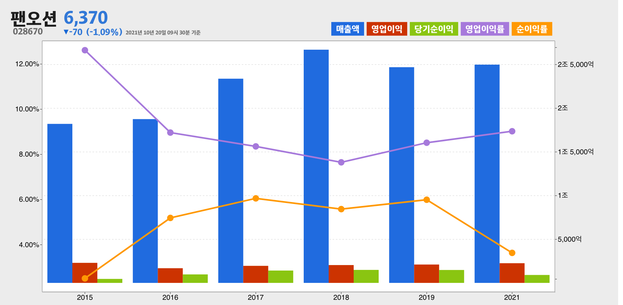Select the 2021 purple operating margin point
This screenshot has height=305, width=623.
512,131
